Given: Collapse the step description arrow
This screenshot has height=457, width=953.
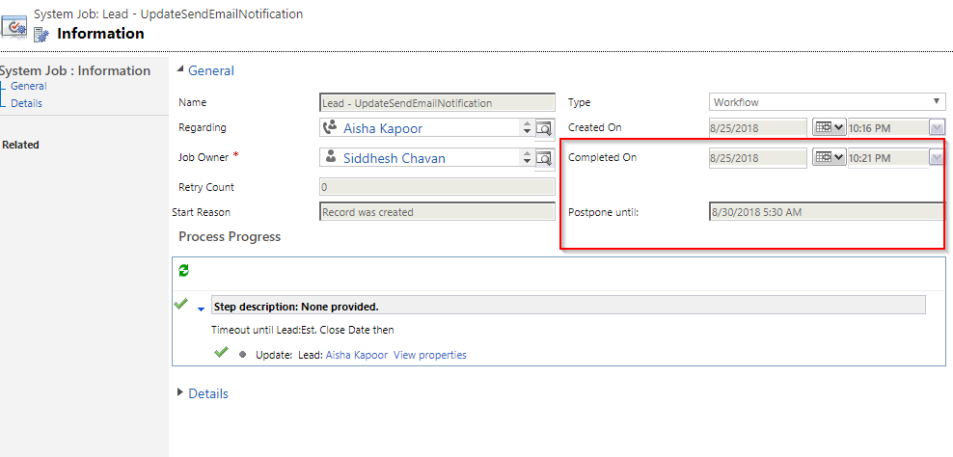Looking at the screenshot, I should click(x=201, y=309).
